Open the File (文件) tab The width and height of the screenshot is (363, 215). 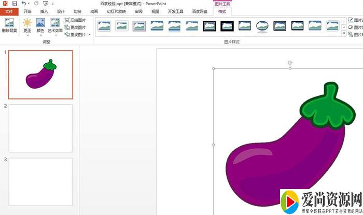click(8, 11)
